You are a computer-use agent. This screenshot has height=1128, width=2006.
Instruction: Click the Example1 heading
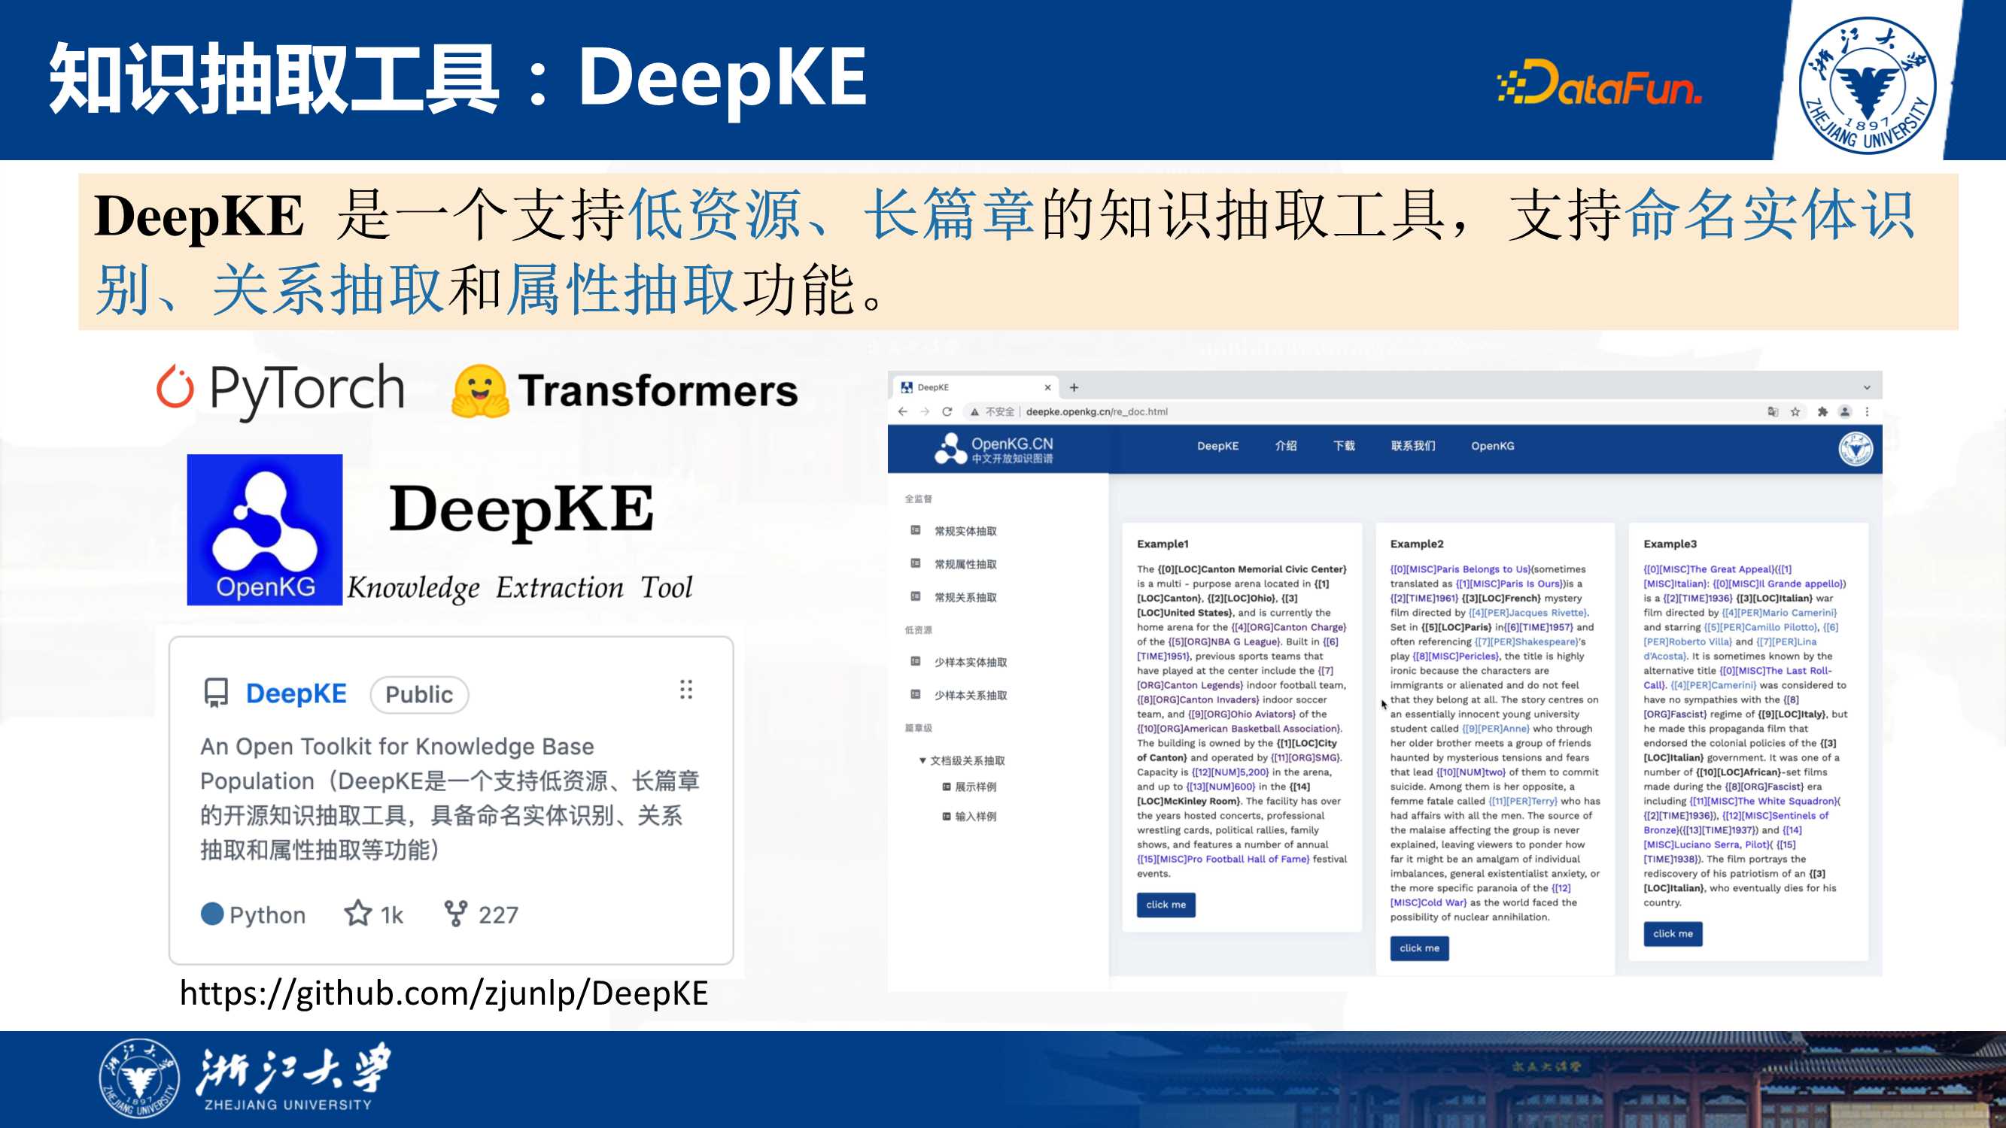pos(1163,544)
